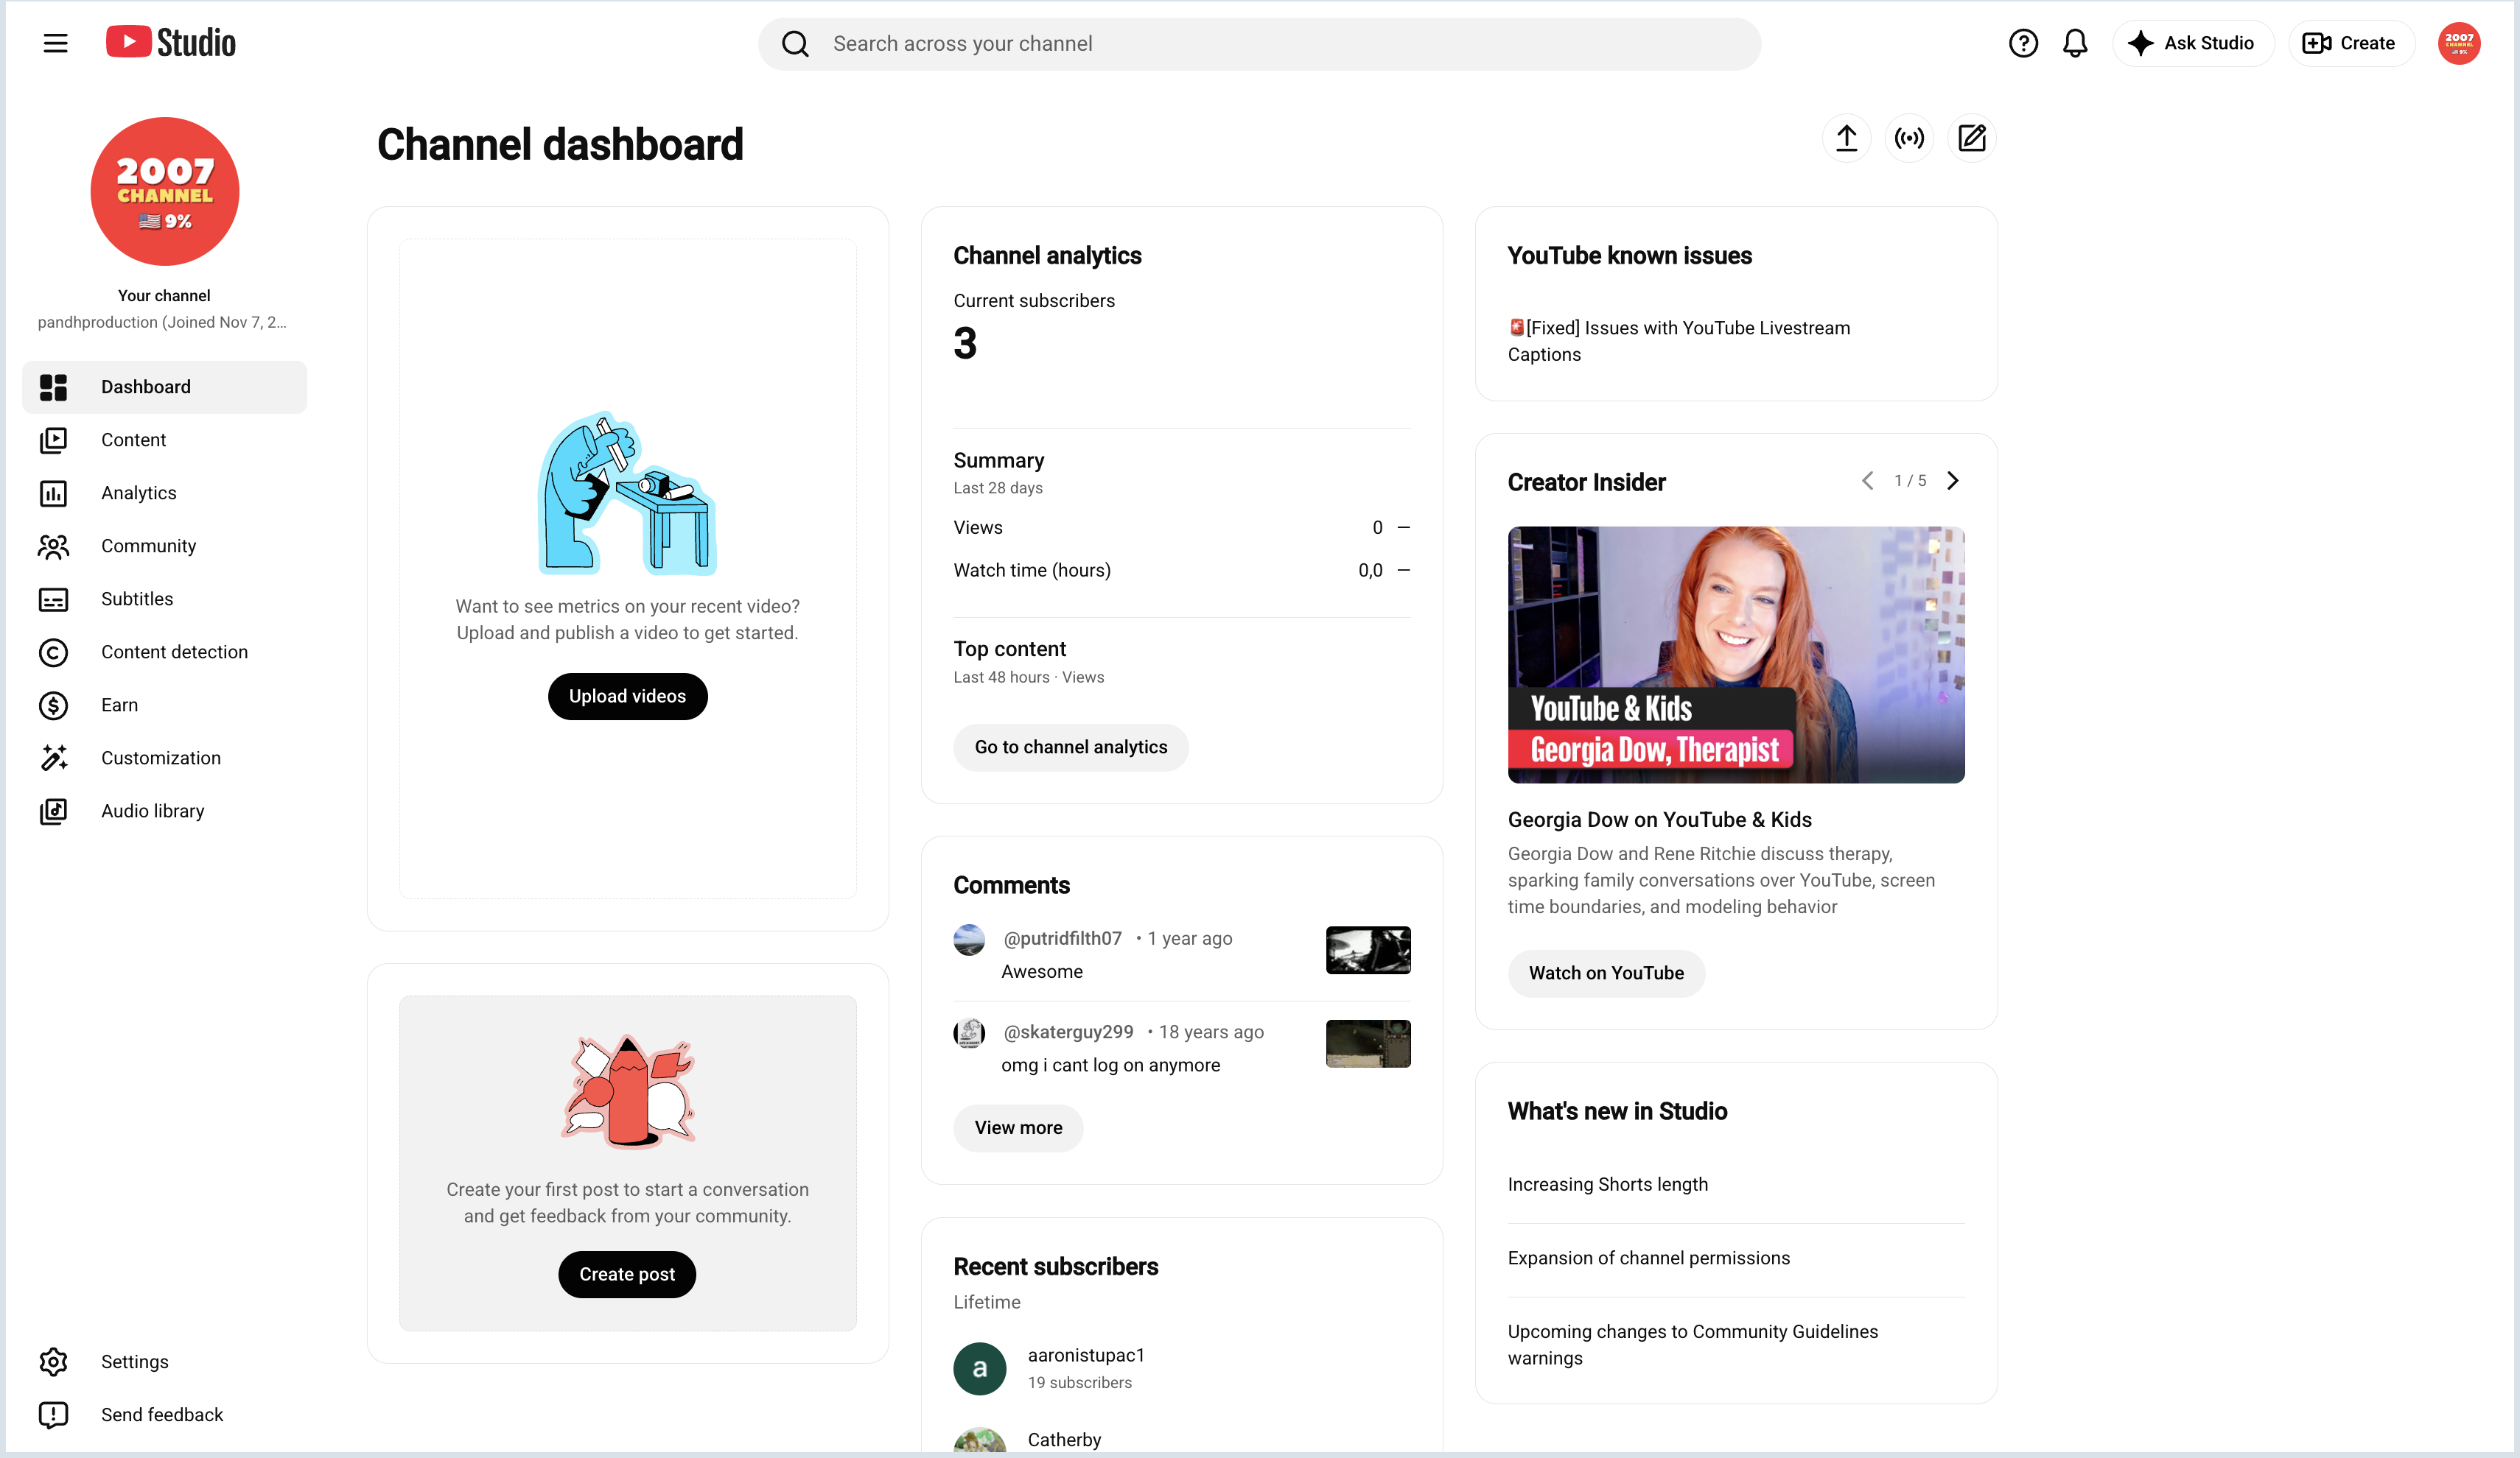This screenshot has width=2520, height=1458.
Task: Click aaronistupac1's subscriber avatar
Action: tap(979, 1368)
